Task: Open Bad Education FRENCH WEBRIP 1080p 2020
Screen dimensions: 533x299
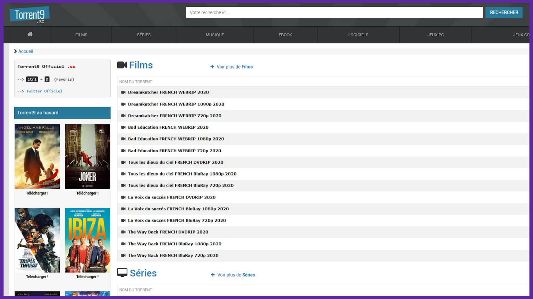Action: click(176, 139)
